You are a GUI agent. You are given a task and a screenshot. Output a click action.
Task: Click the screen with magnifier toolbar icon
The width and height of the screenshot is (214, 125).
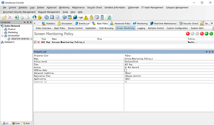52,17
